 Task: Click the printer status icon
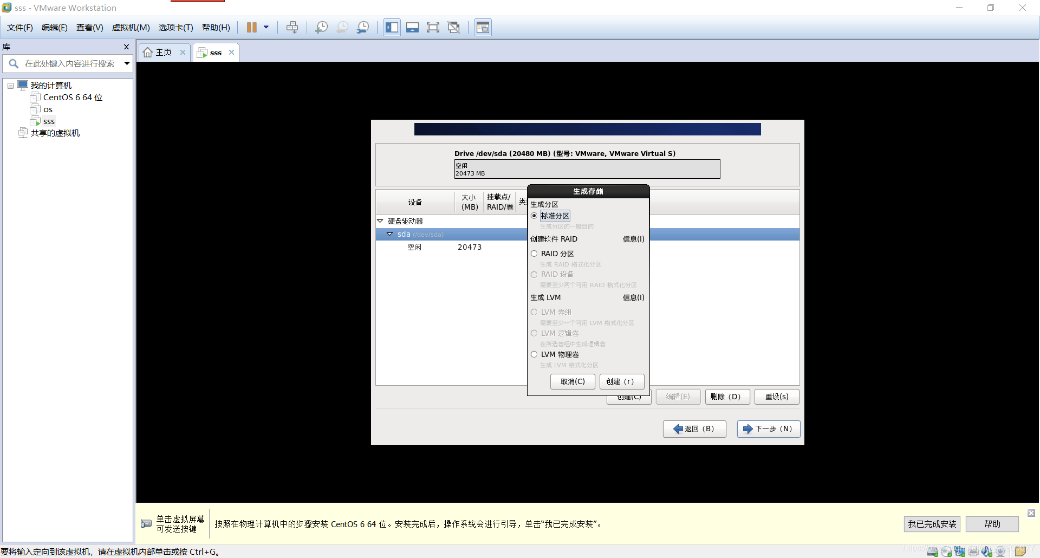tap(973, 551)
